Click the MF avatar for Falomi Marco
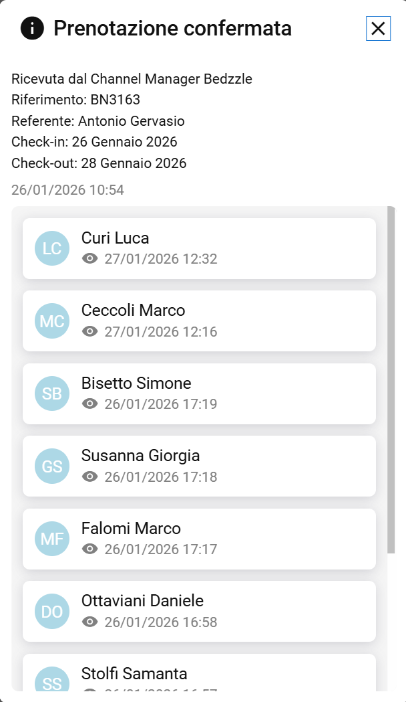Screen dimensions: 406x702 coord(52,539)
